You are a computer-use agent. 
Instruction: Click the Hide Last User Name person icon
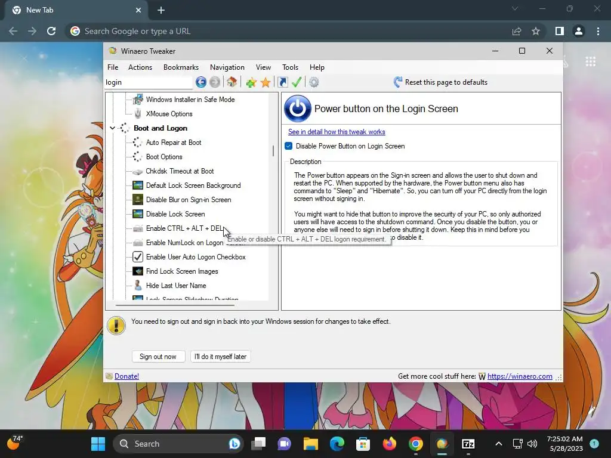[138, 286]
